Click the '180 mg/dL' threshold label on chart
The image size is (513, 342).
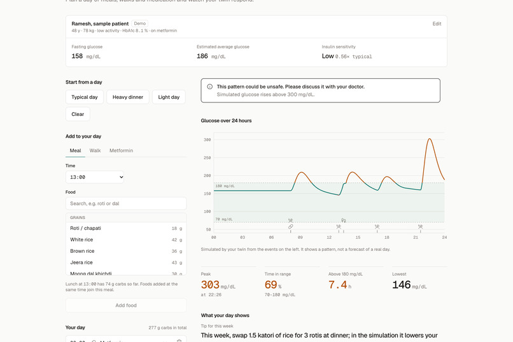tap(225, 186)
